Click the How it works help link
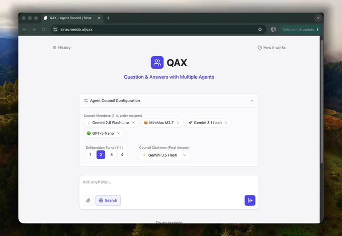Image resolution: width=342 pixels, height=236 pixels. [x=272, y=48]
